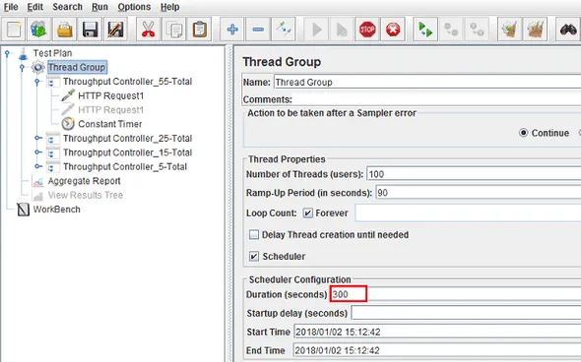
Task: Click the Name input field
Action: click(427, 83)
